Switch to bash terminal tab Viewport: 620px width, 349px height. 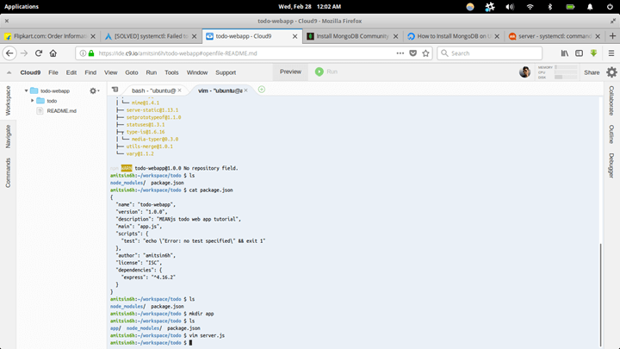153,90
